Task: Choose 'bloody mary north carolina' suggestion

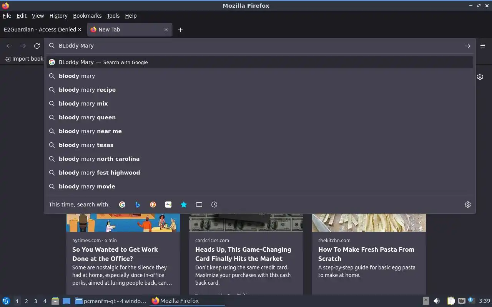Action: (x=260, y=159)
